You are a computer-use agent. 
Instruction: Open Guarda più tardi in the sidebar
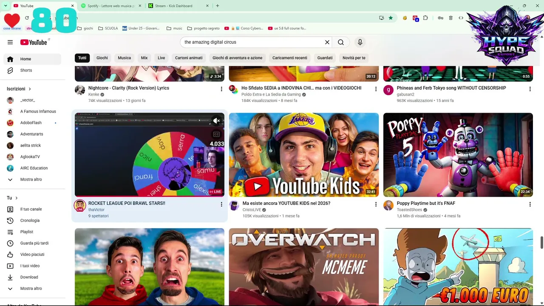pyautogui.click(x=32, y=243)
